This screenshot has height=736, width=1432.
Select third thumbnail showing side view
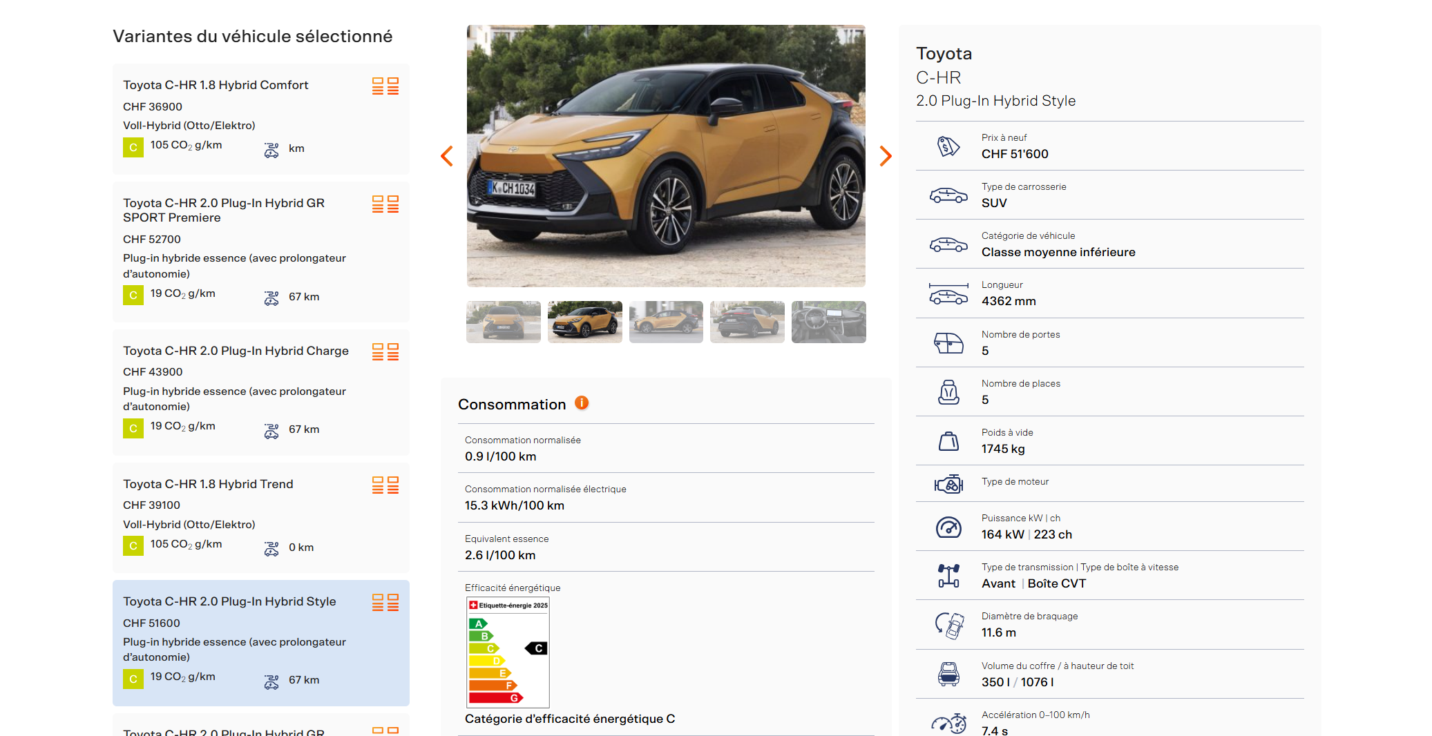pyautogui.click(x=666, y=322)
